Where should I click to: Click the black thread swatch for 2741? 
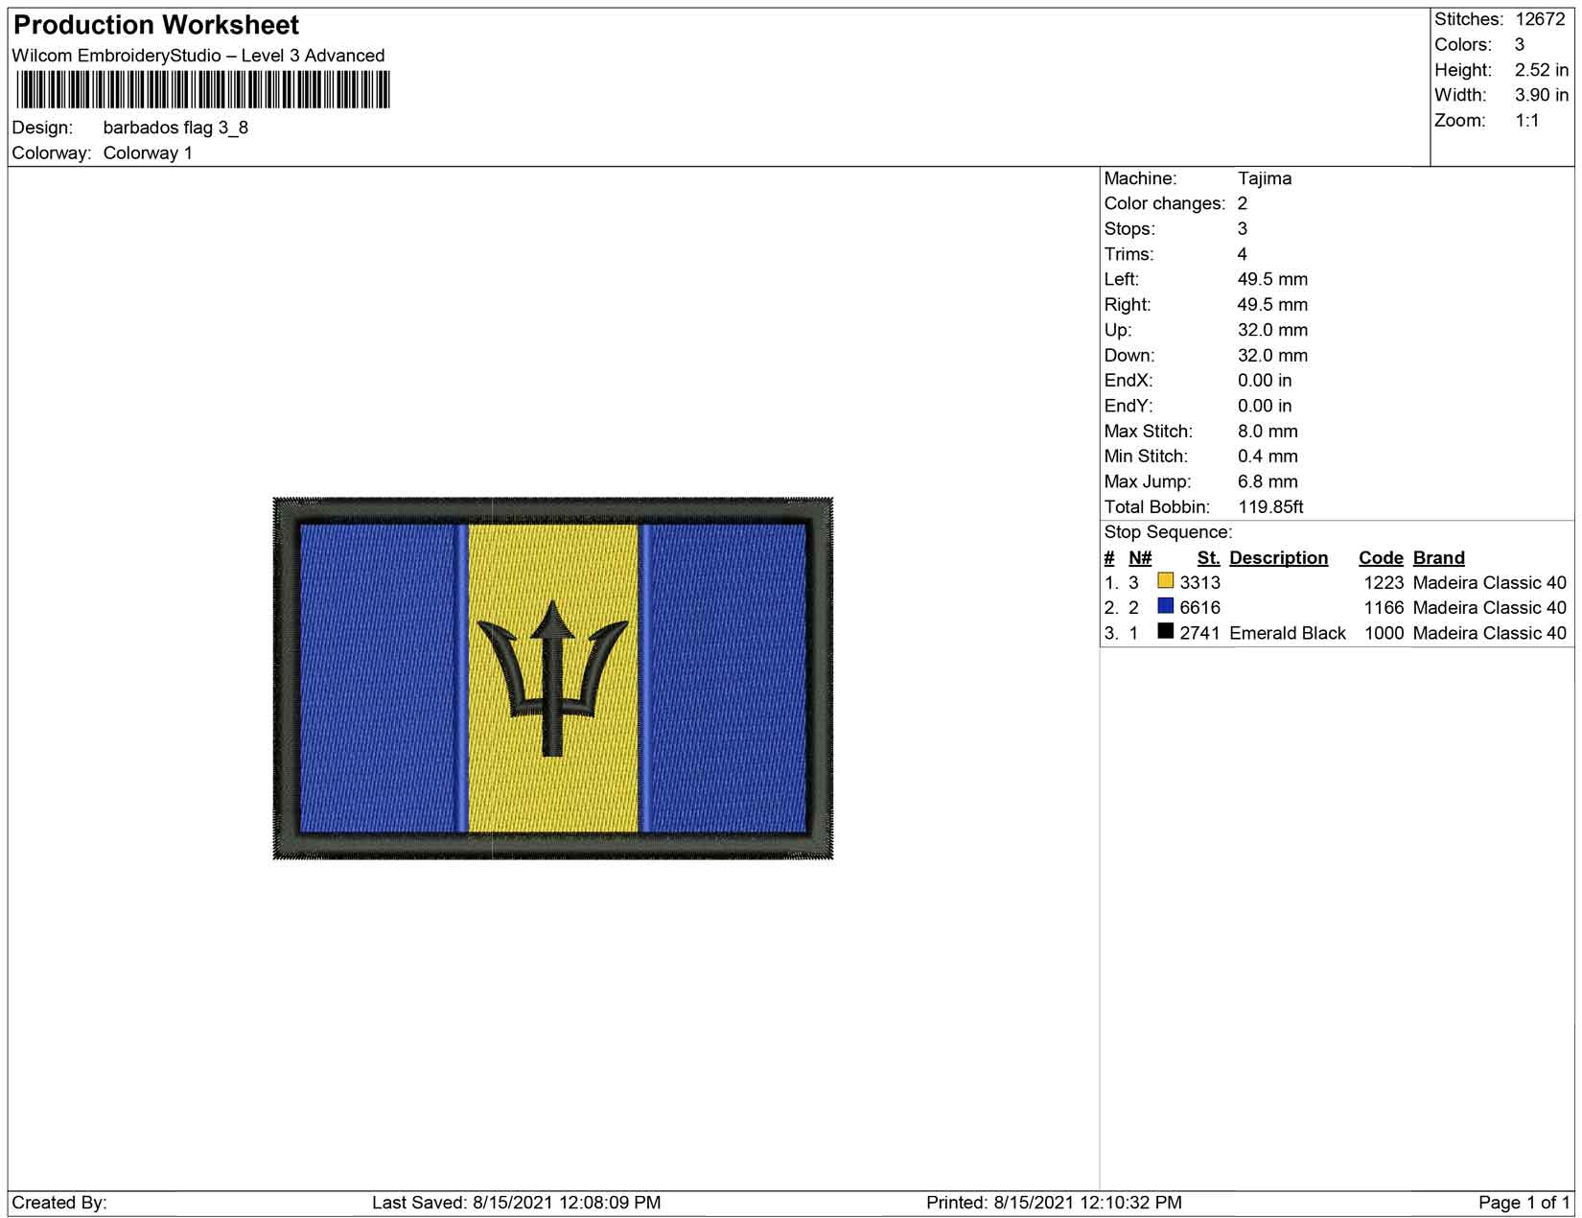click(1165, 631)
